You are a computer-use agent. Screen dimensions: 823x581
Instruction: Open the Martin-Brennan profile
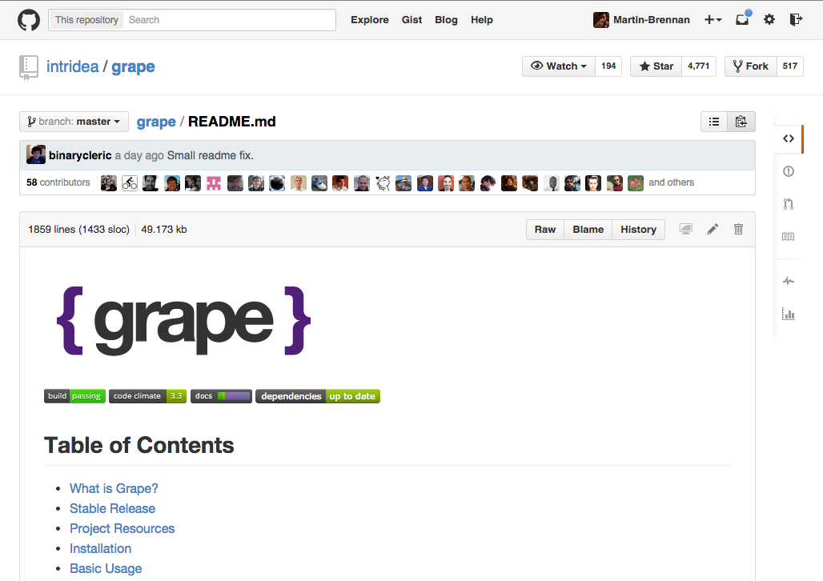click(652, 20)
